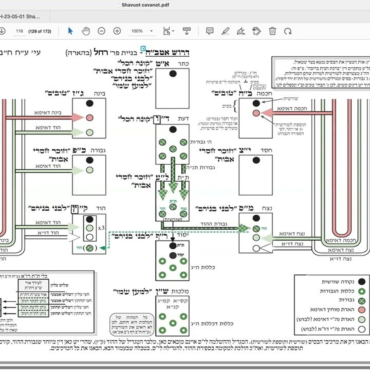
Task: Expand the fit page options arrow
Action: pos(173,31)
